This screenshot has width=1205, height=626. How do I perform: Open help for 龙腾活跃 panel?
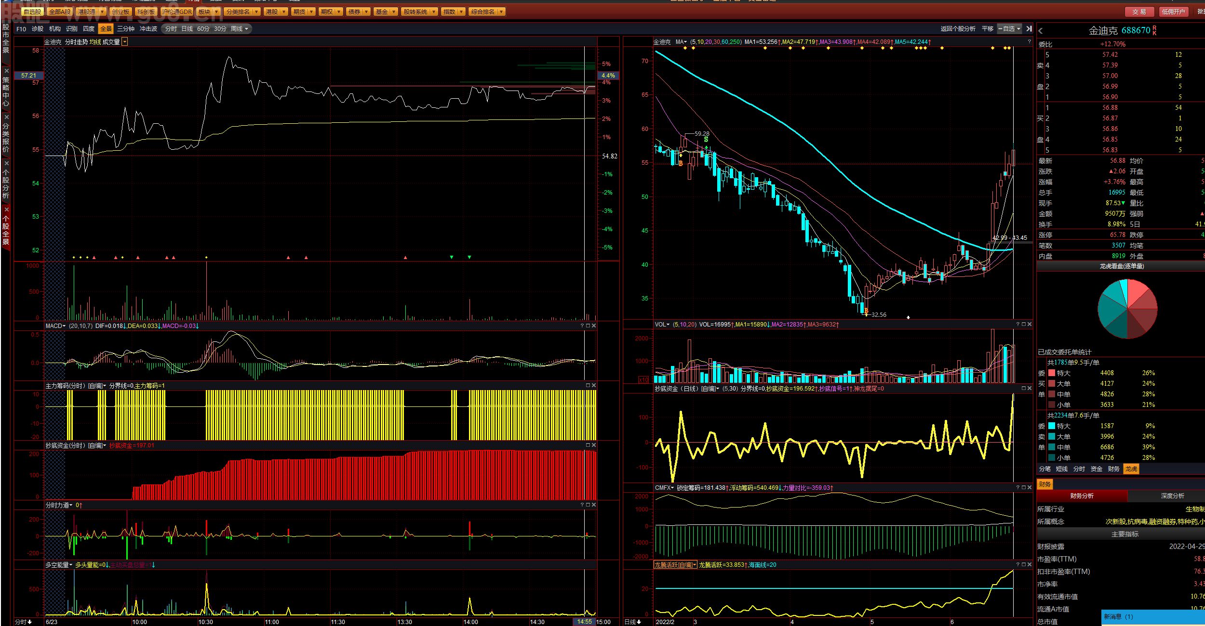tap(1018, 565)
